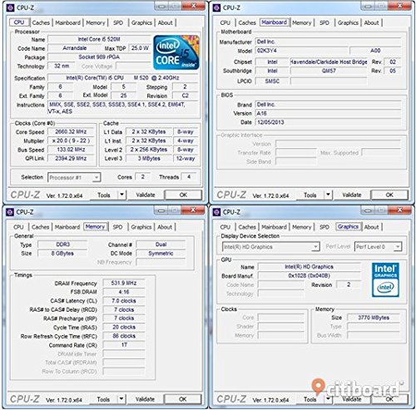The image size is (416, 410).
Task: Click CPU-Z app icon in CPU tab window
Action: [10, 7]
